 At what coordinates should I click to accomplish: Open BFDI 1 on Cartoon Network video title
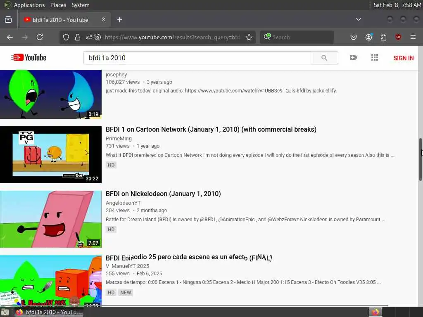click(211, 129)
